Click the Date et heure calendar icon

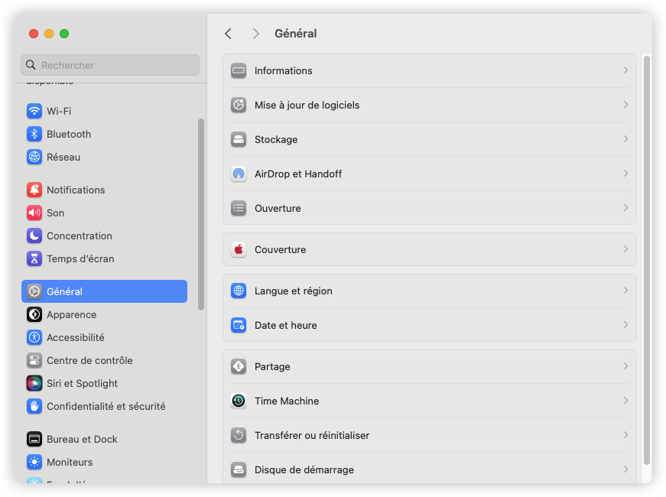239,326
